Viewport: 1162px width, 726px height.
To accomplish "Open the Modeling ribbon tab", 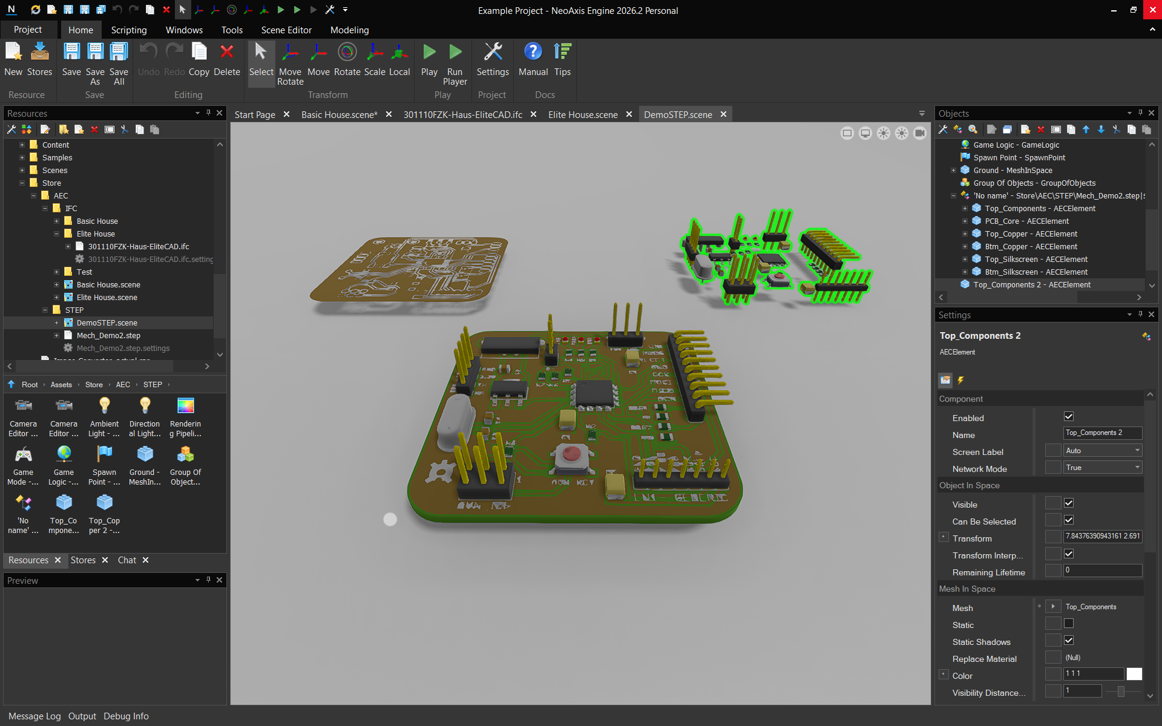I will click(x=349, y=30).
